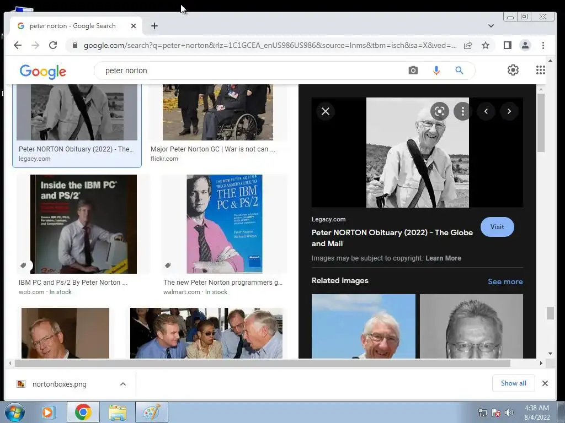Show the previous image in preview

pos(486,111)
